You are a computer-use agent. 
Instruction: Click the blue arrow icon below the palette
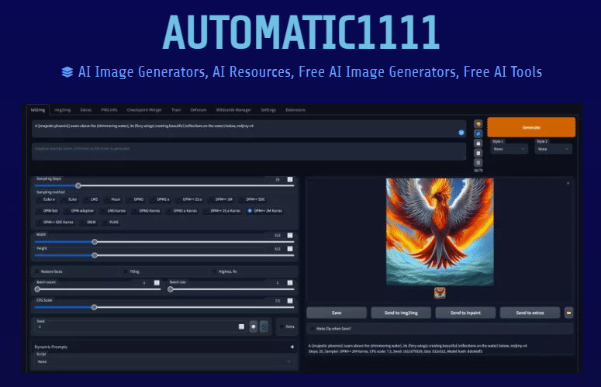478,133
